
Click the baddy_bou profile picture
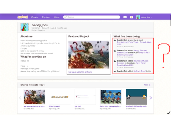[25, 27]
